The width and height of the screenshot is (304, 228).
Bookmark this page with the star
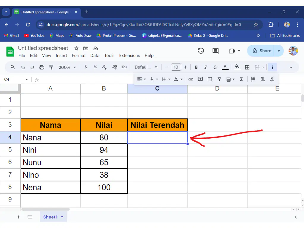pyautogui.click(x=256, y=25)
